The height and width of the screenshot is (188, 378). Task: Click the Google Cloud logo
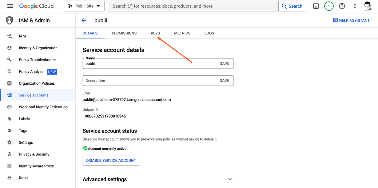[36, 6]
